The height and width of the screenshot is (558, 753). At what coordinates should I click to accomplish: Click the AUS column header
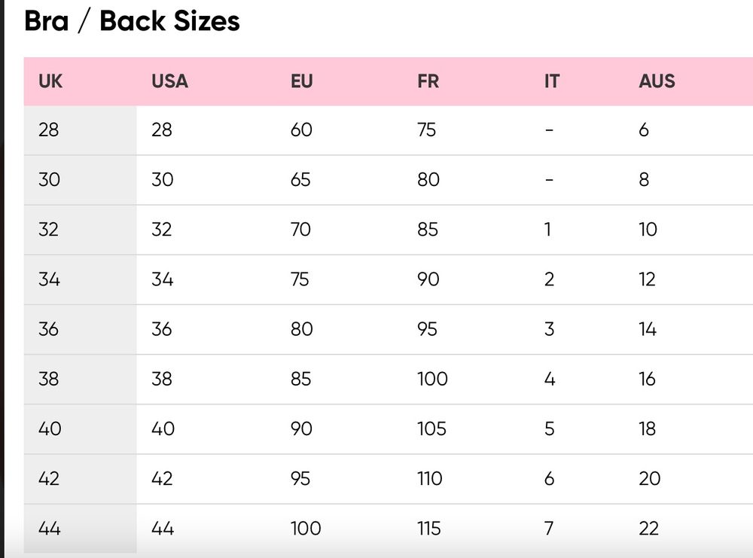[657, 81]
